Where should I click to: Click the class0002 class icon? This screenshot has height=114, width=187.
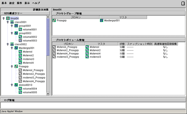pyautogui.click(x=12, y=44)
